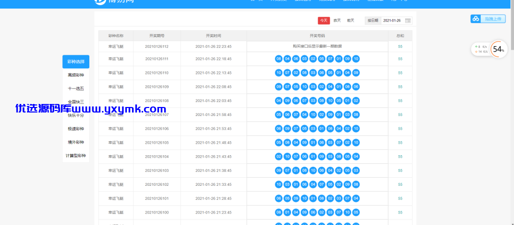Click the draw time 2021-01-26 21:33:45

(x=213, y=185)
